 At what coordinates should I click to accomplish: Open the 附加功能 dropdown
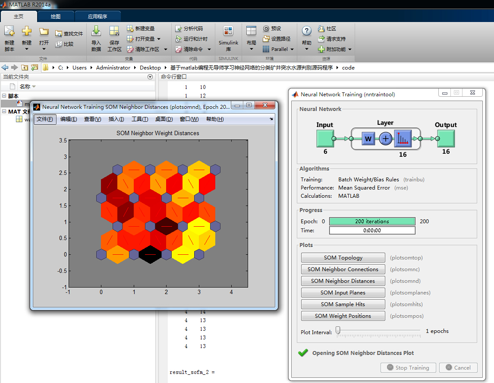click(350, 49)
